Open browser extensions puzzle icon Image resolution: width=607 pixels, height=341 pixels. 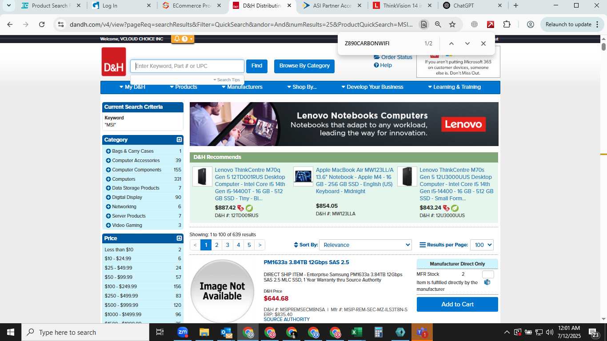point(507,24)
